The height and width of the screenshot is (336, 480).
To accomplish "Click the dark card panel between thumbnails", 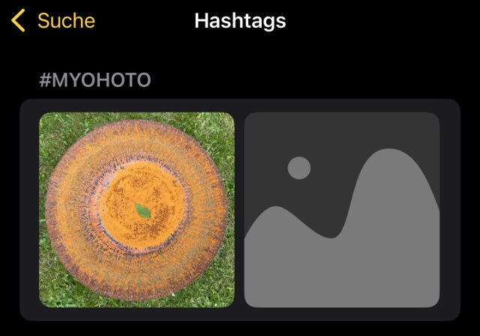I will pos(239,209).
